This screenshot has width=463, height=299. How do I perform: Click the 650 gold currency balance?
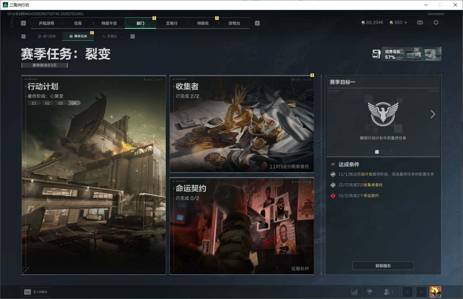click(x=396, y=22)
